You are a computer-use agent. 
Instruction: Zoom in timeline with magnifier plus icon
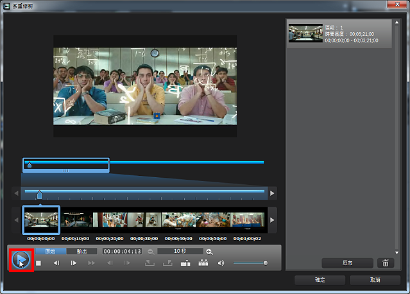point(209,252)
